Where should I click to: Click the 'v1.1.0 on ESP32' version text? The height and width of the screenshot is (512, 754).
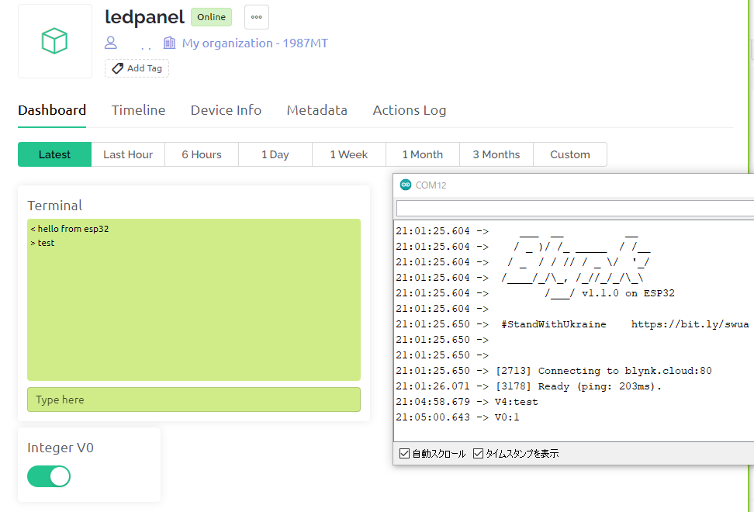[628, 293]
